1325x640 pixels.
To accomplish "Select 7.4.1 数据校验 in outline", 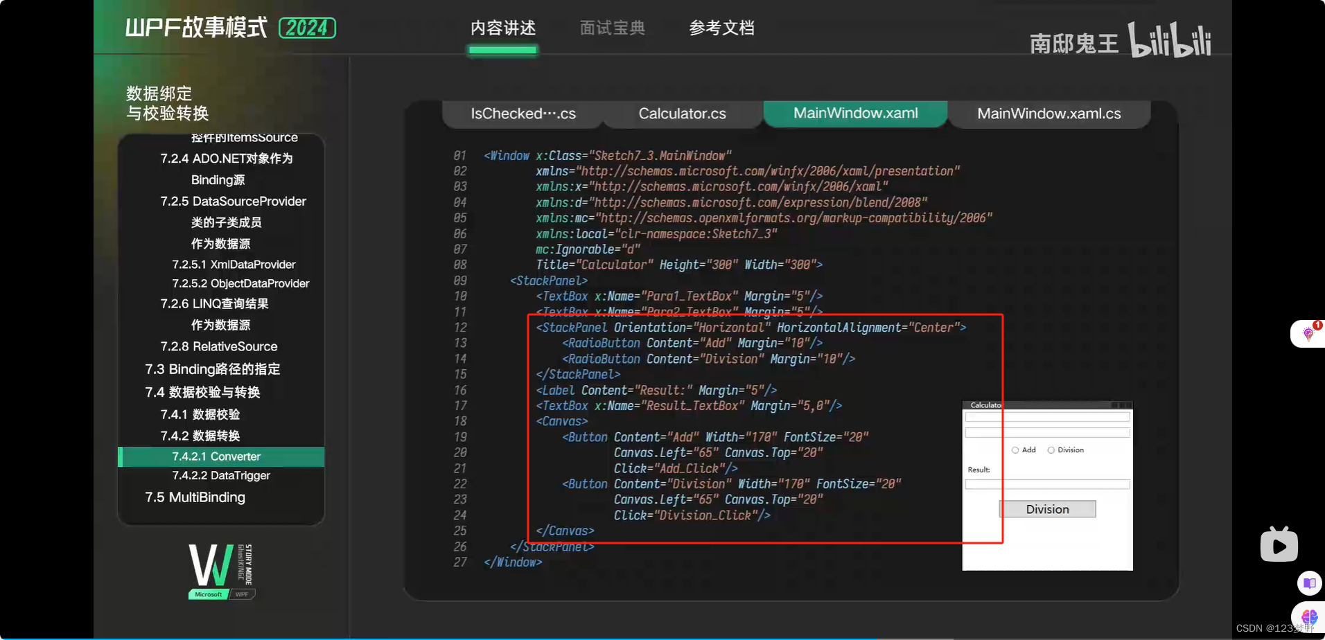I will point(200,414).
